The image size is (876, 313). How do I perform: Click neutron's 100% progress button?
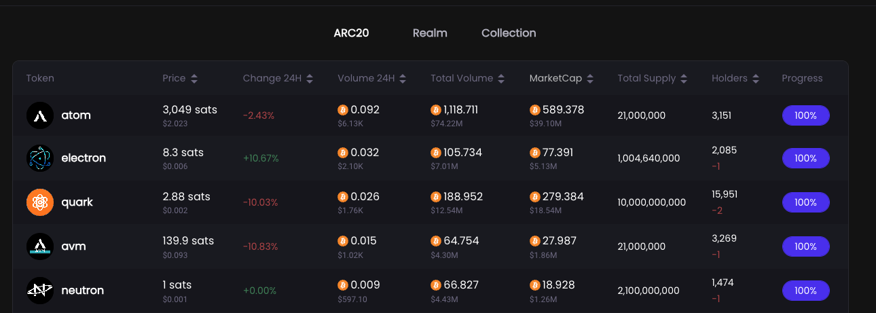[806, 291]
